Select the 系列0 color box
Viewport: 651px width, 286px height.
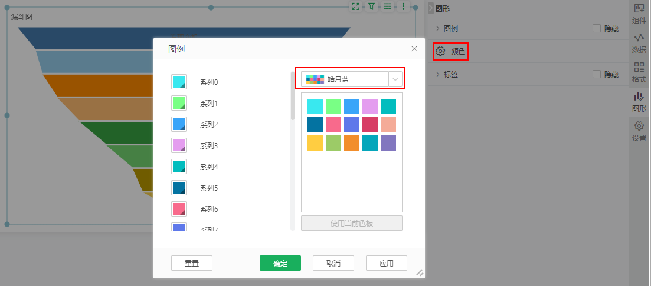[179, 82]
